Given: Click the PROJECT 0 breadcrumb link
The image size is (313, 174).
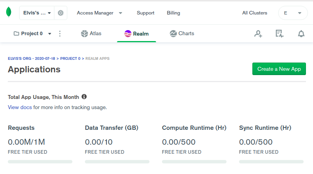Looking at the screenshot, I should click(x=70, y=59).
